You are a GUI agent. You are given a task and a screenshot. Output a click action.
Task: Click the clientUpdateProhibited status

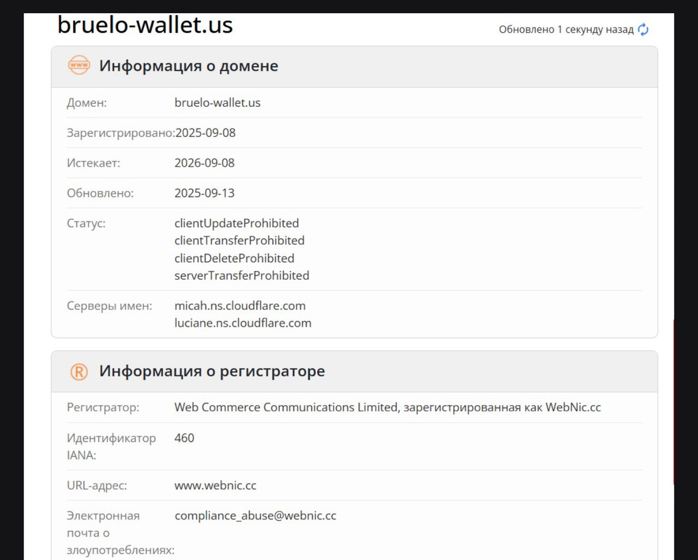237,223
